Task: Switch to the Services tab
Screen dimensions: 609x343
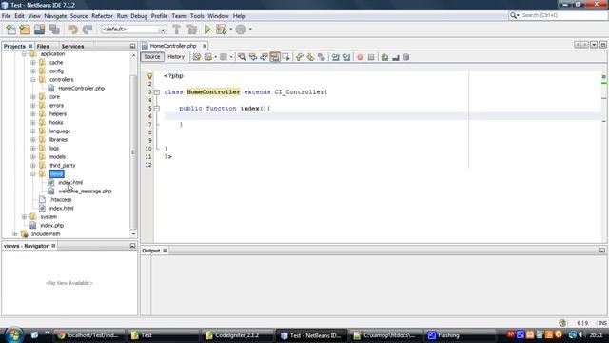Action: pos(72,46)
